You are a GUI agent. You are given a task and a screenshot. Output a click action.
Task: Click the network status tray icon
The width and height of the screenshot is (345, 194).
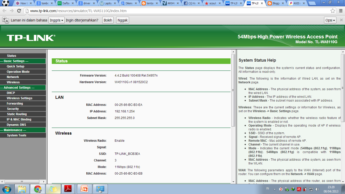(x=311, y=189)
